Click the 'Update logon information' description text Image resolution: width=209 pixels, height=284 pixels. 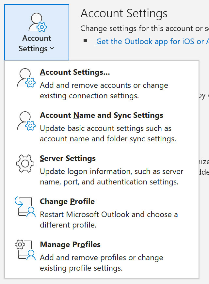[111, 177]
